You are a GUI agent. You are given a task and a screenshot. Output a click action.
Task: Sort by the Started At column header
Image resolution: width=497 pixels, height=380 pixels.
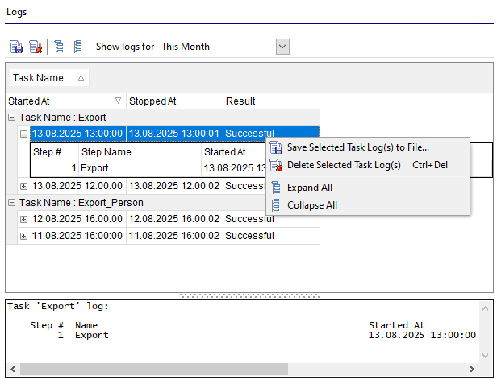click(x=65, y=101)
